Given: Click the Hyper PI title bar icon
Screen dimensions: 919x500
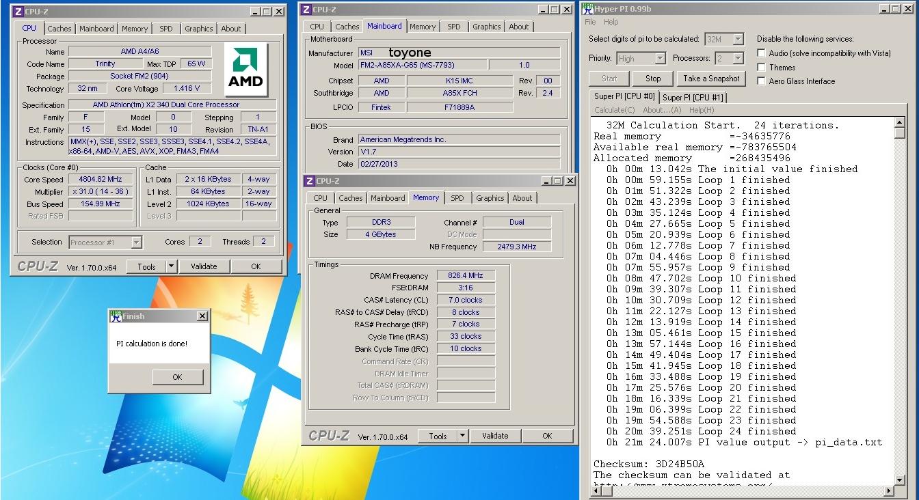Looking at the screenshot, I should coord(587,9).
